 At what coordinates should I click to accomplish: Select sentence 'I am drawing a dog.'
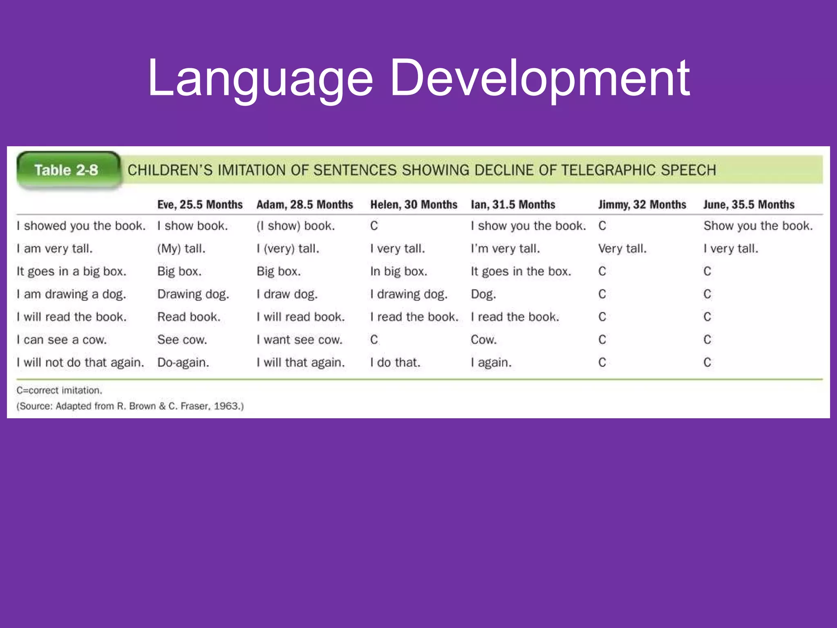(x=71, y=294)
